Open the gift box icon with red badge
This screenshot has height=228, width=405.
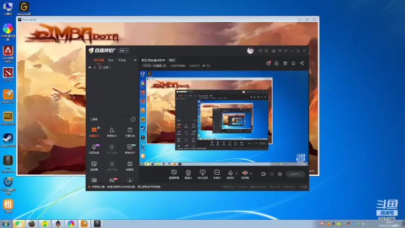[x=268, y=63]
